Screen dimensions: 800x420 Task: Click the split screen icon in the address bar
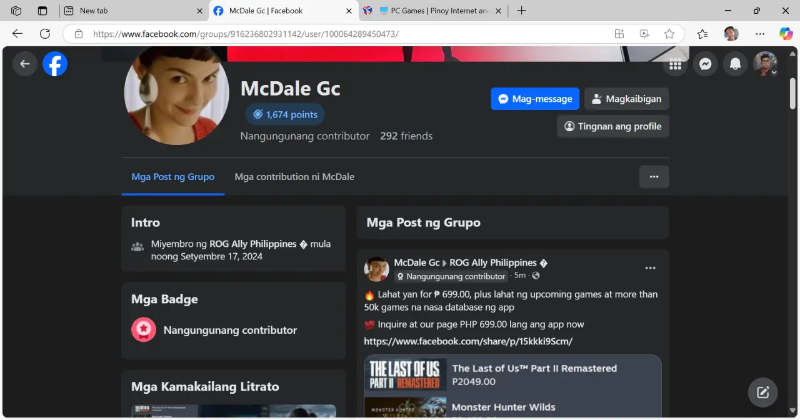[619, 34]
